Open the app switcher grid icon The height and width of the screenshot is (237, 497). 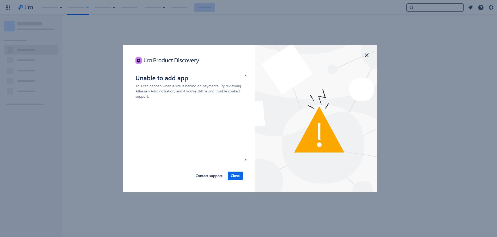tap(8, 8)
